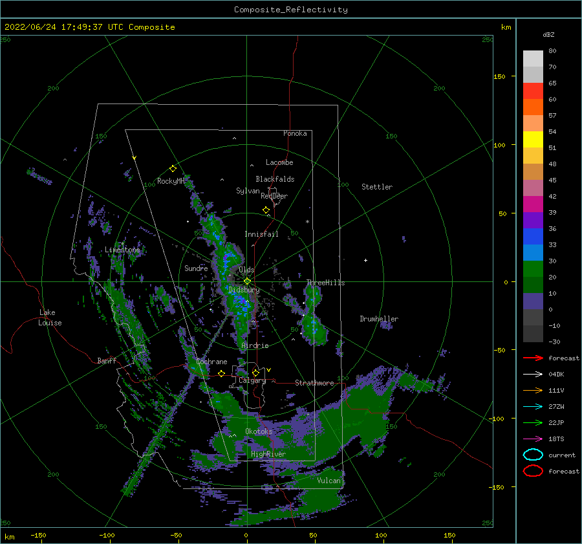The height and width of the screenshot is (544, 582).
Task: Click the Limestone label
Action: (x=122, y=250)
